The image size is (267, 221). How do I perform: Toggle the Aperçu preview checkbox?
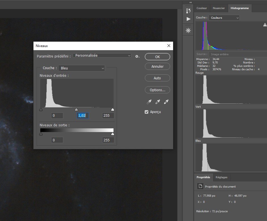coord(146,112)
